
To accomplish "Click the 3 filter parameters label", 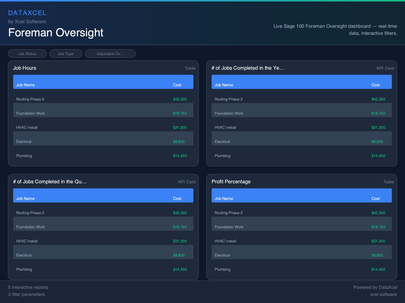I will [26, 294].
